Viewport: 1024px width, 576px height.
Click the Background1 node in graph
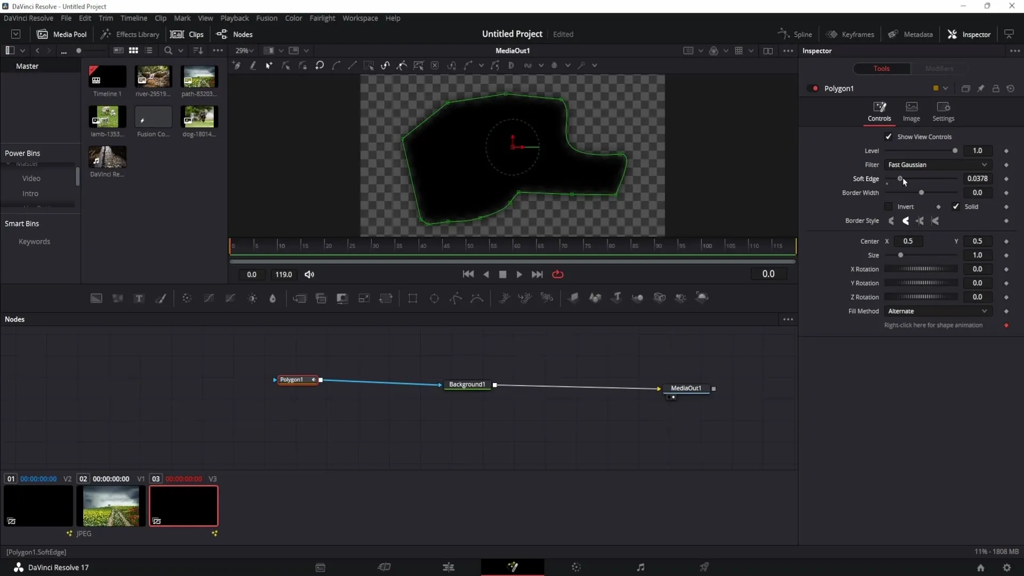[467, 384]
